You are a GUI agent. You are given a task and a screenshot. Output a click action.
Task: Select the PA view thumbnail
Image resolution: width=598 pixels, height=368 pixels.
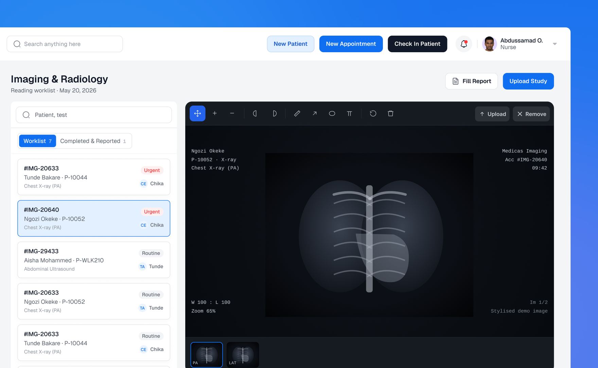pyautogui.click(x=207, y=355)
